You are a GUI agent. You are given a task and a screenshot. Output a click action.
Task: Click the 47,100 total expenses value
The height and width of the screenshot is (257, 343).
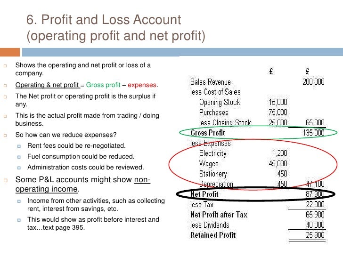(315, 184)
